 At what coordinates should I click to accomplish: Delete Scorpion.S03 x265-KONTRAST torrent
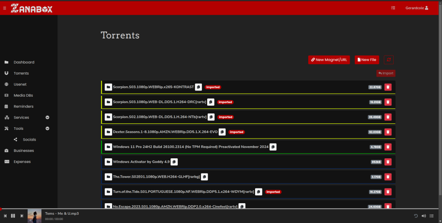click(388, 87)
